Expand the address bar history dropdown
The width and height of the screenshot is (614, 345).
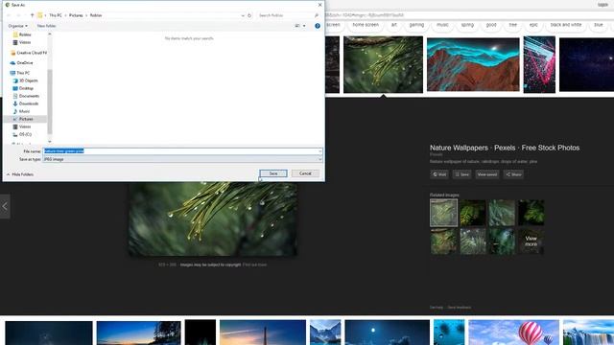click(x=243, y=15)
